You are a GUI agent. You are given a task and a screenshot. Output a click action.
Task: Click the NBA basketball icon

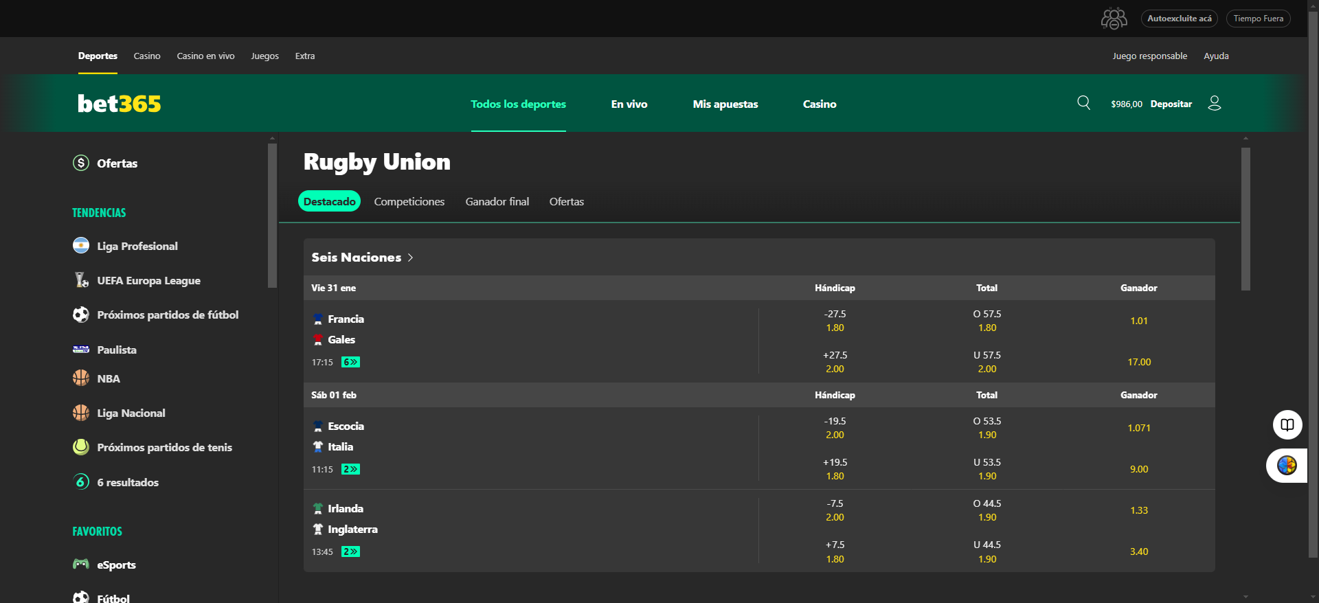(81, 378)
